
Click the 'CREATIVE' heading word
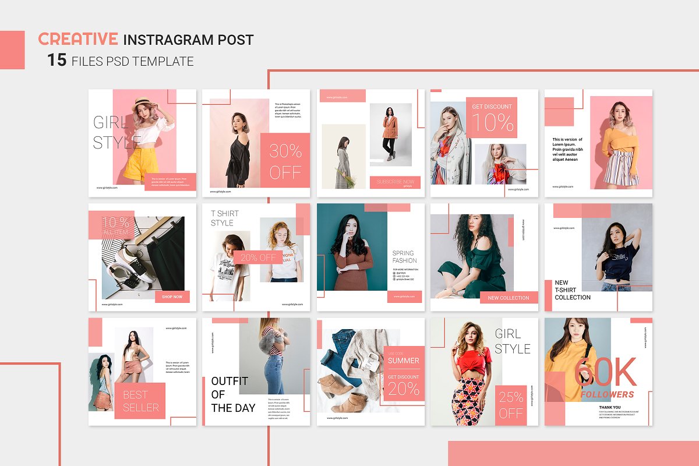click(x=78, y=40)
